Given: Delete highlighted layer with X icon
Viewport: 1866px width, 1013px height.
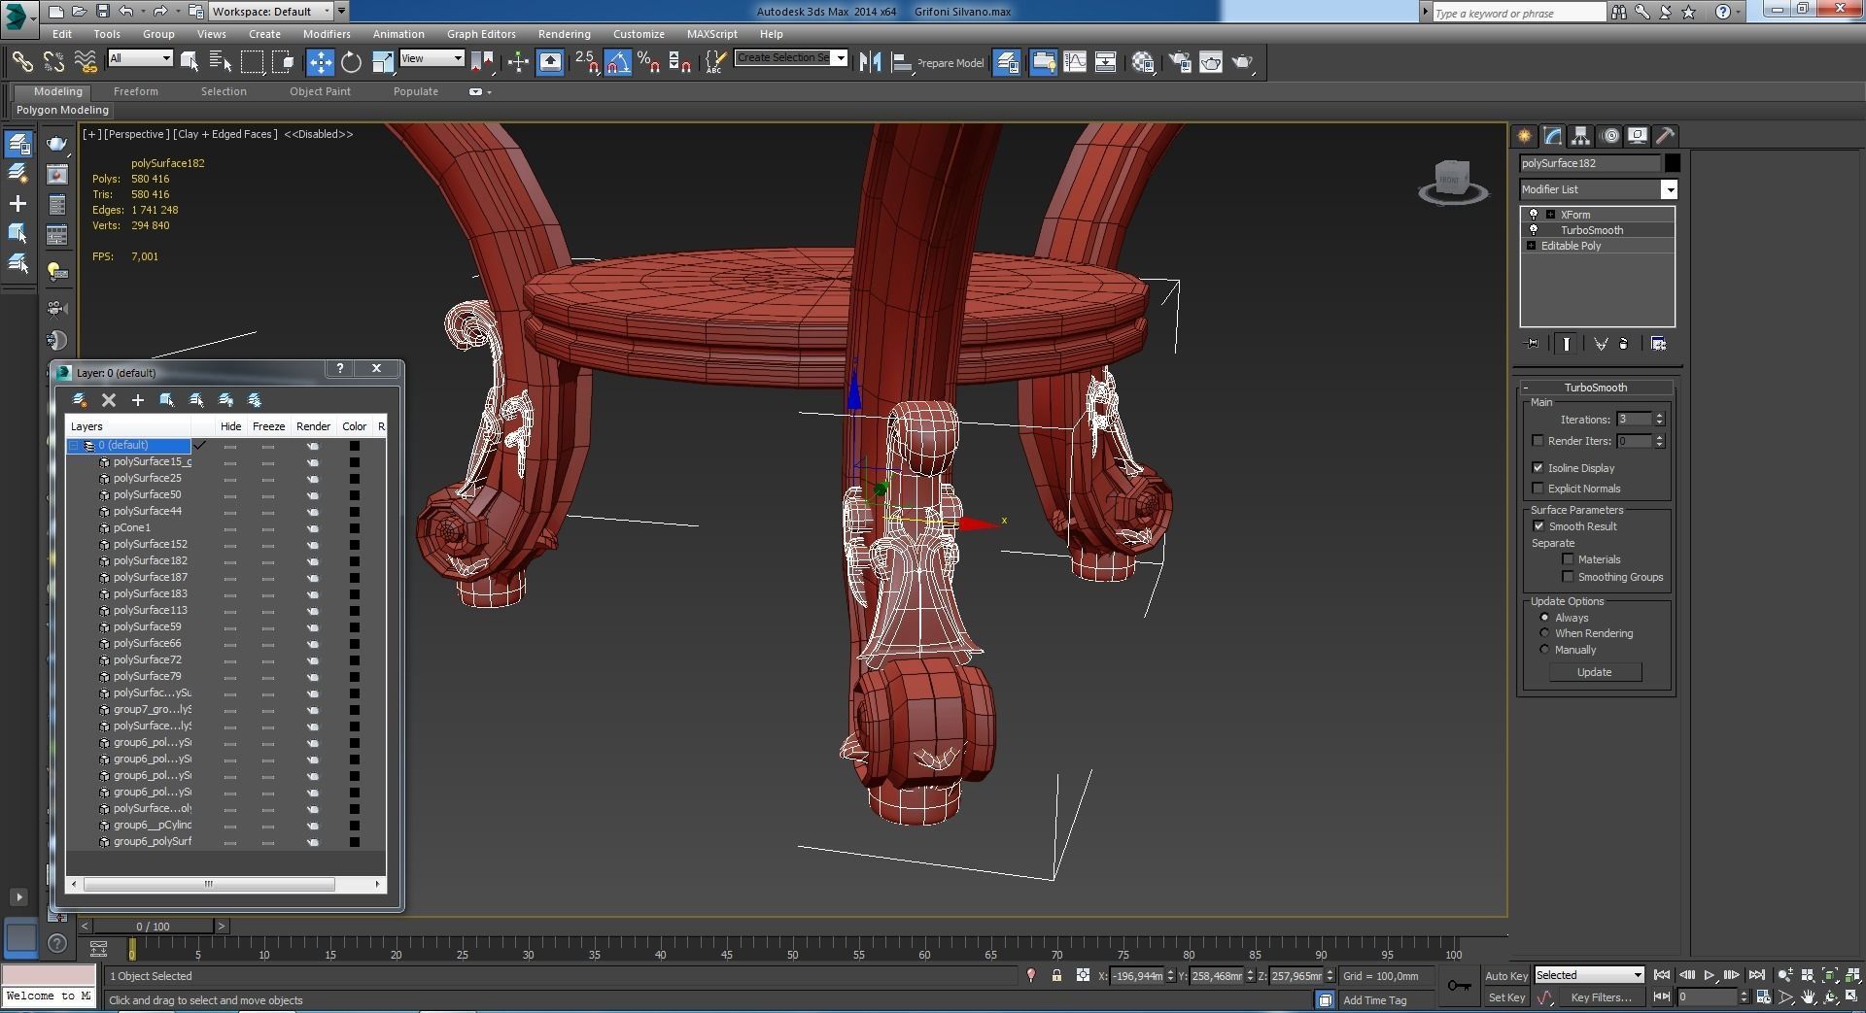Looking at the screenshot, I should (x=109, y=400).
